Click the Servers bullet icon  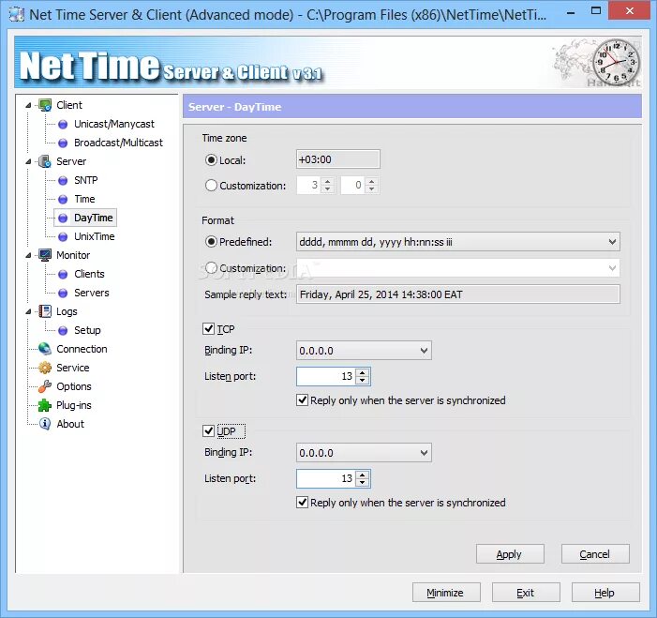pyautogui.click(x=63, y=294)
